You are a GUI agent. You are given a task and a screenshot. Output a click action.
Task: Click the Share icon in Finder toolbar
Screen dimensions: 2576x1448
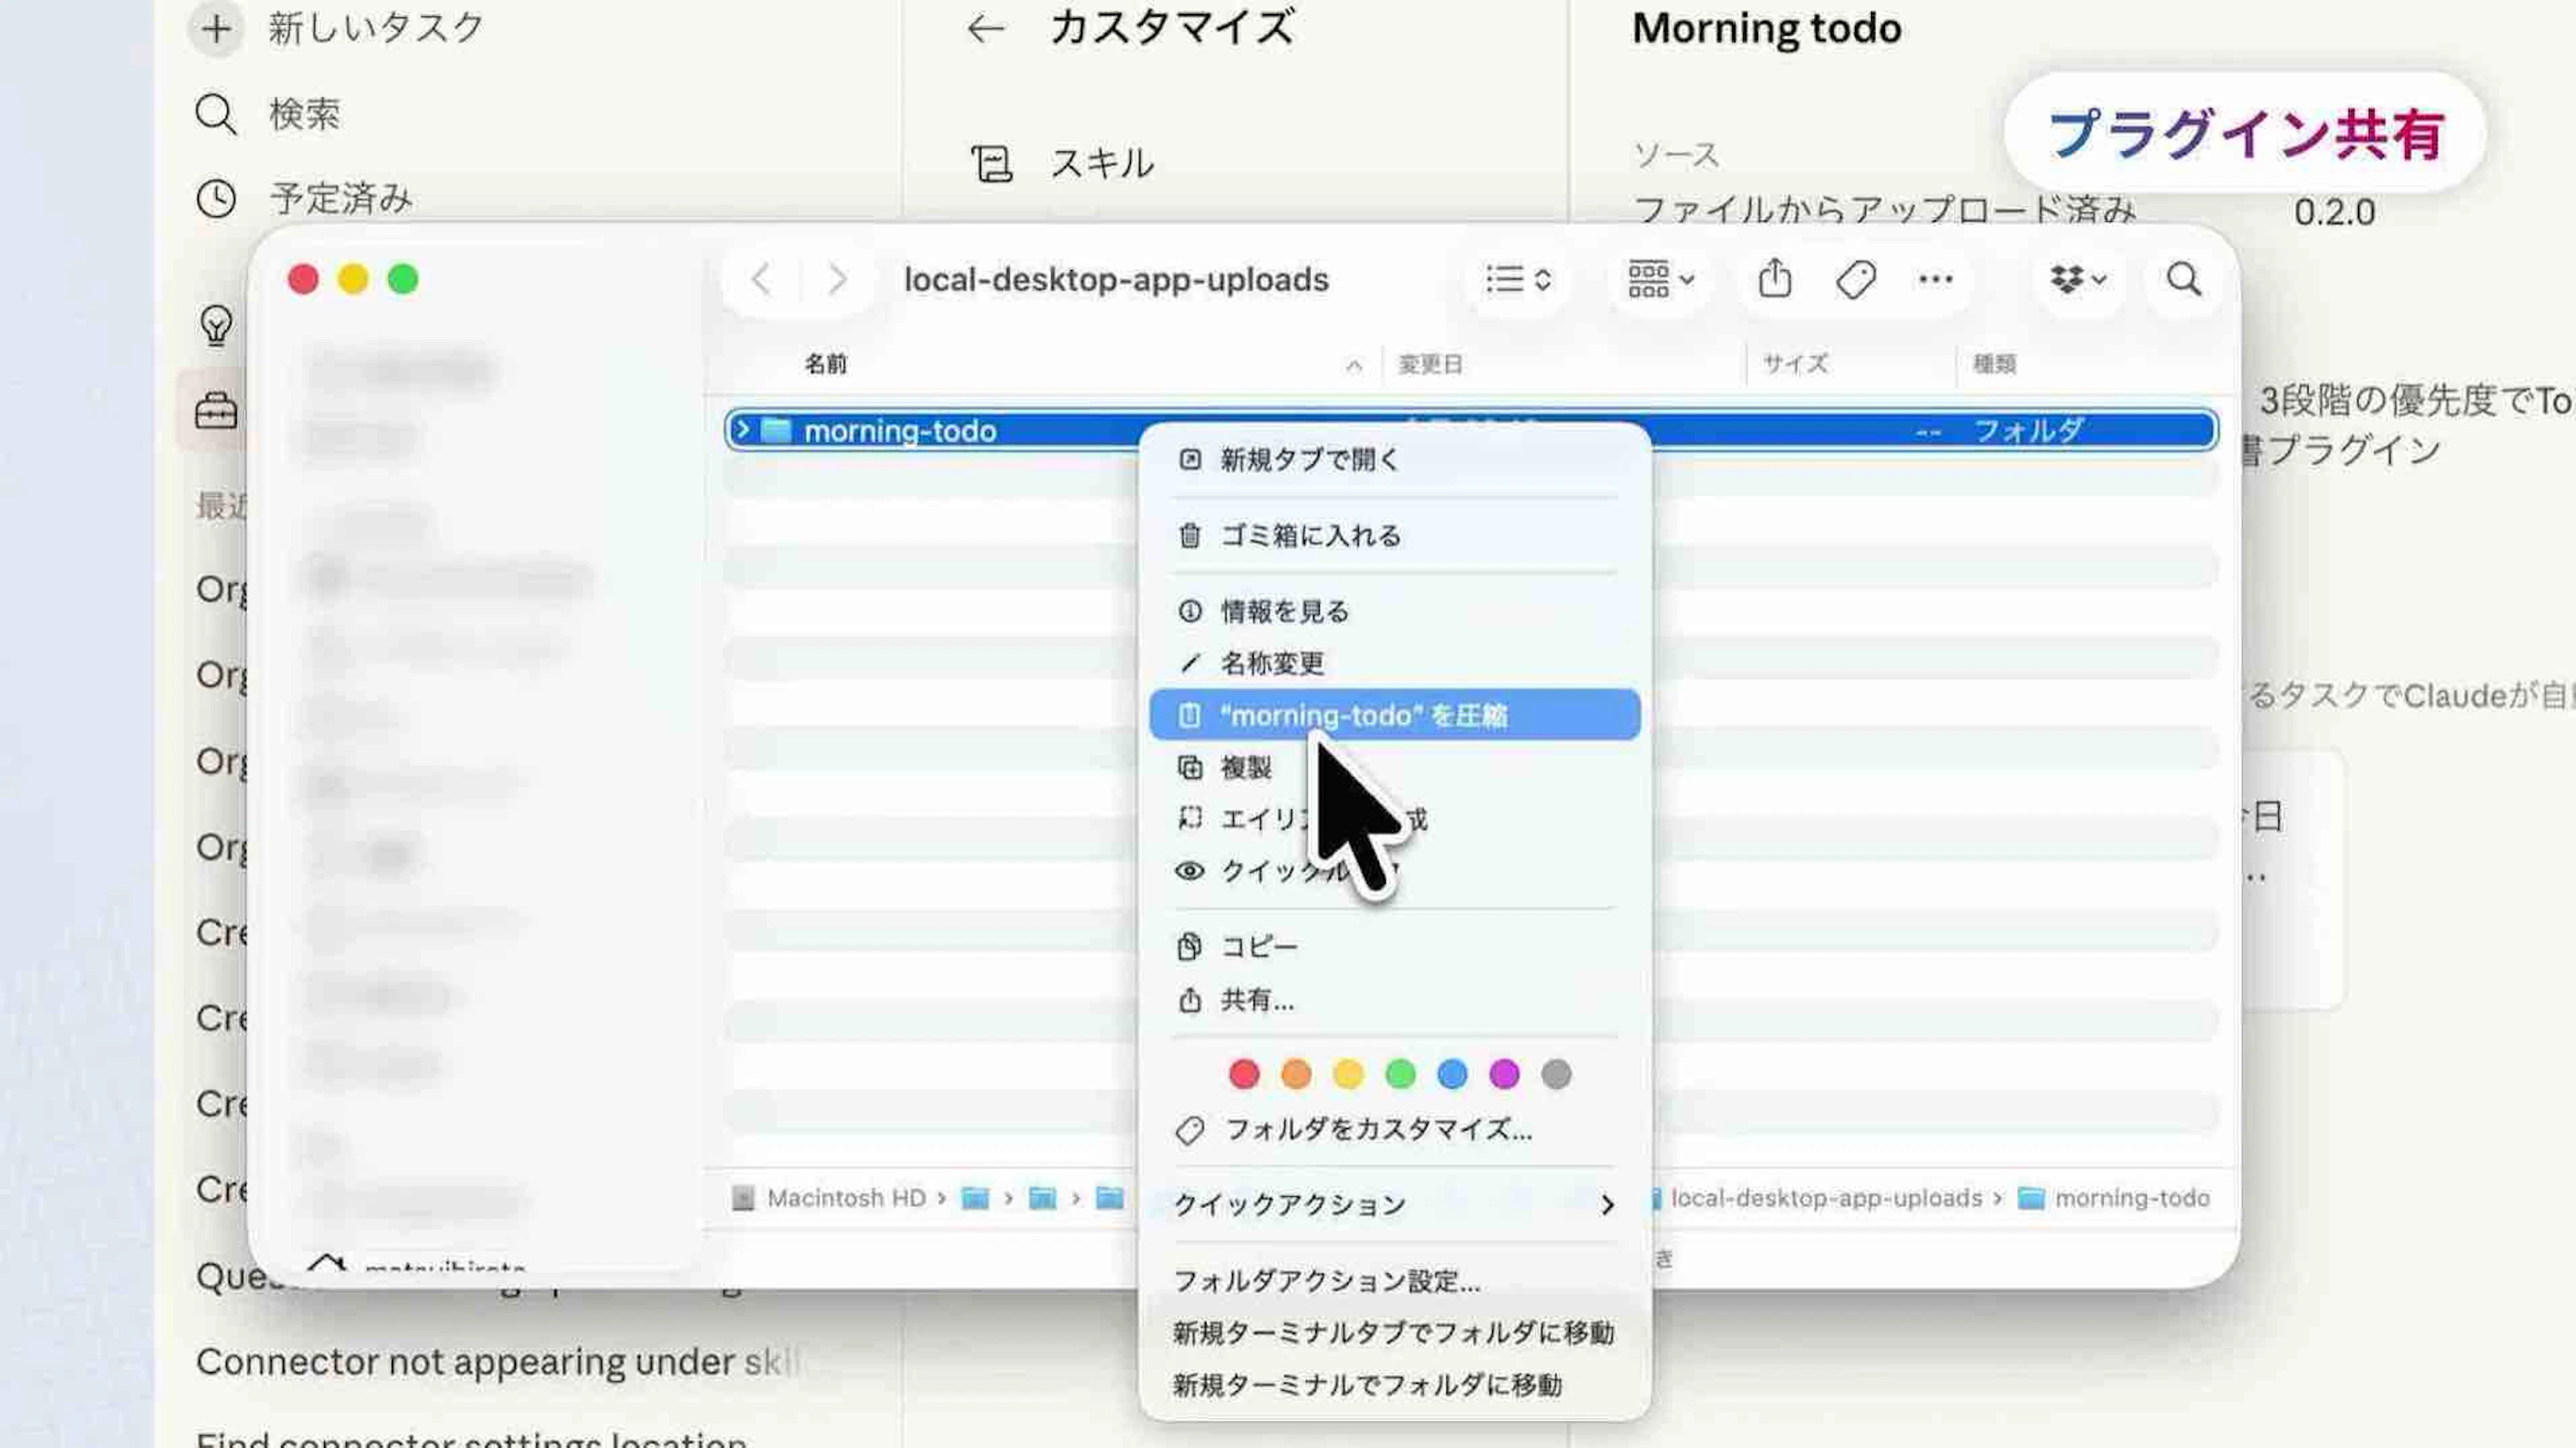tap(1775, 279)
